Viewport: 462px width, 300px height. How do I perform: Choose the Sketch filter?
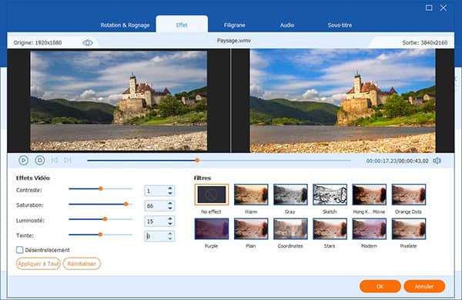(x=330, y=195)
